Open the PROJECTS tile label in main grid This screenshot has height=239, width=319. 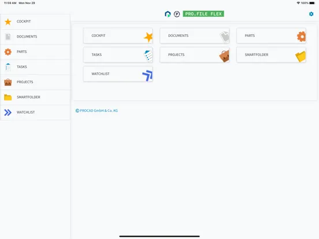(x=176, y=55)
